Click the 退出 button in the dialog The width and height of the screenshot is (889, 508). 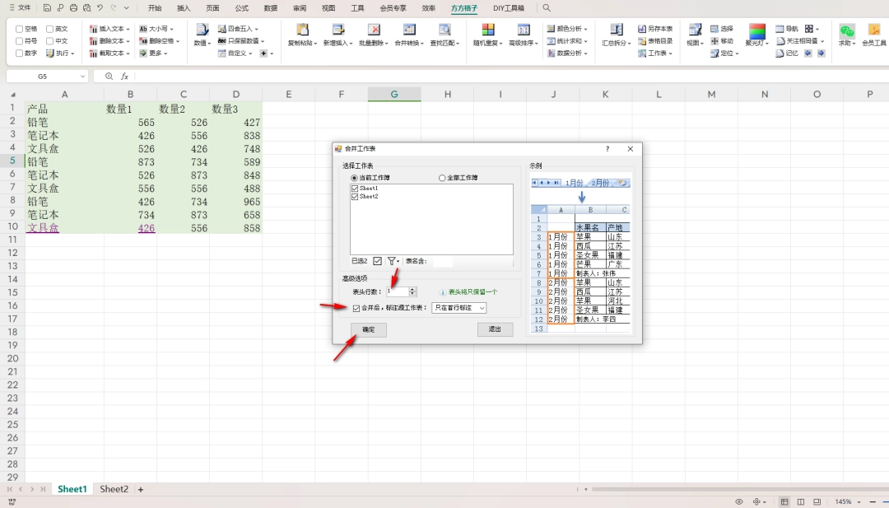pyautogui.click(x=495, y=329)
